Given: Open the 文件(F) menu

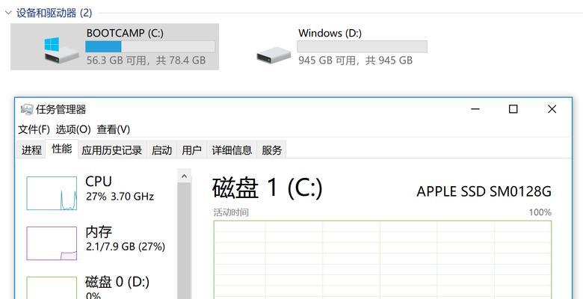Looking at the screenshot, I should (x=34, y=129).
